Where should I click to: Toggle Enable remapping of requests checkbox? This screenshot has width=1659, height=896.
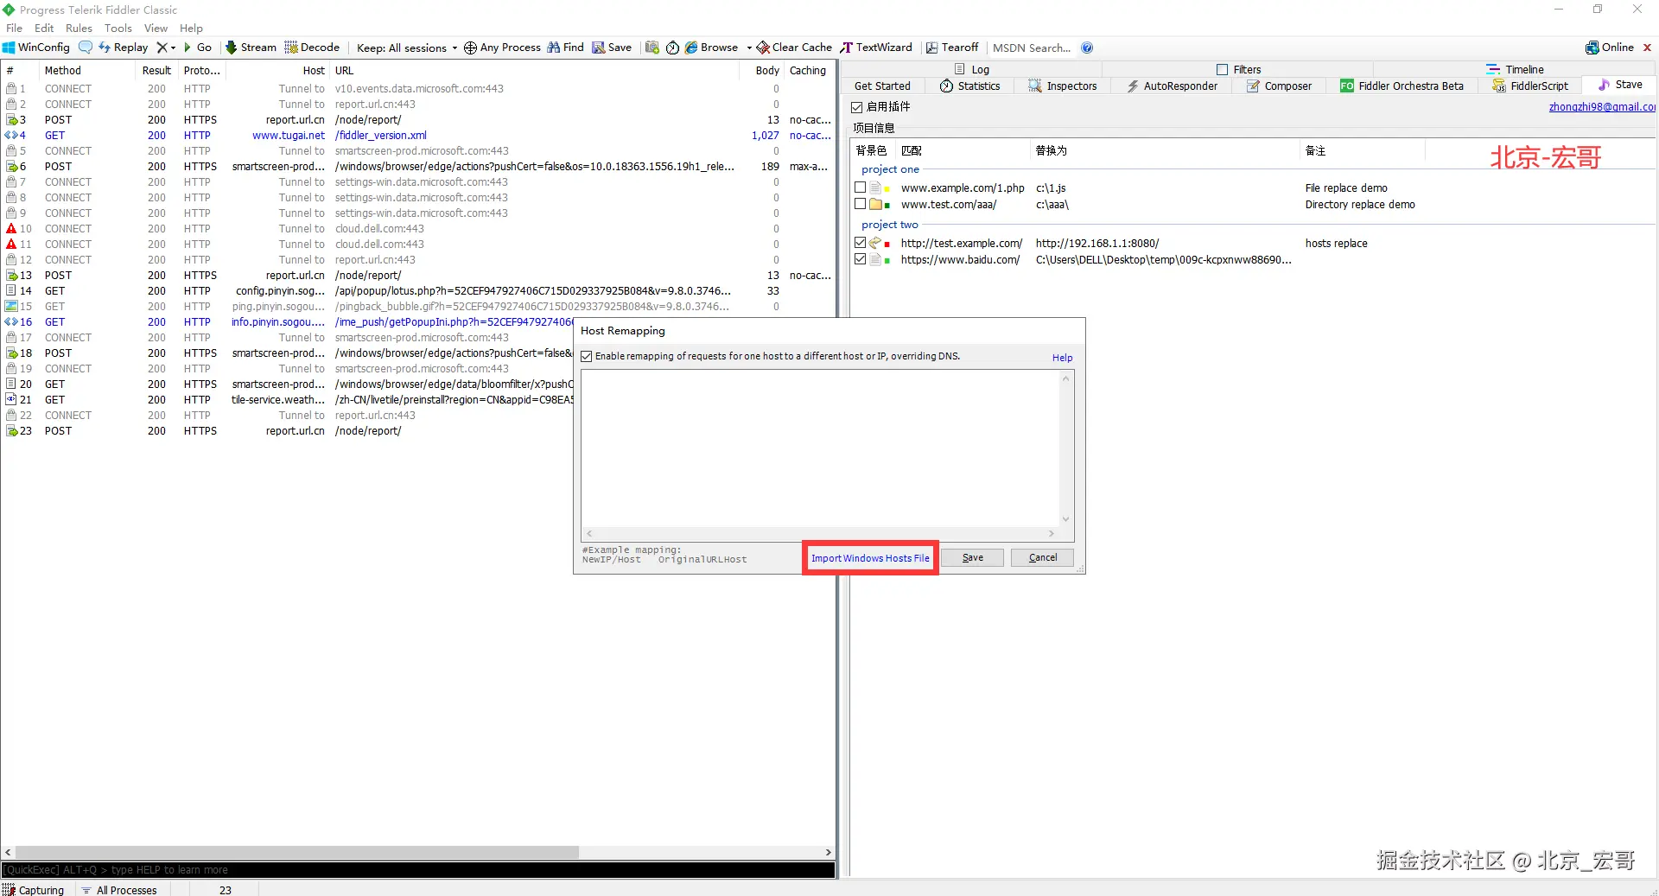pyautogui.click(x=587, y=356)
